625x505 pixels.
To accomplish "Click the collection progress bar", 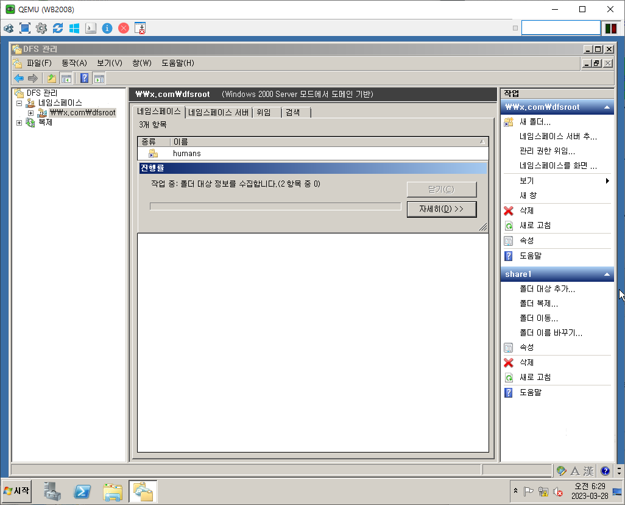I will pyautogui.click(x=275, y=206).
